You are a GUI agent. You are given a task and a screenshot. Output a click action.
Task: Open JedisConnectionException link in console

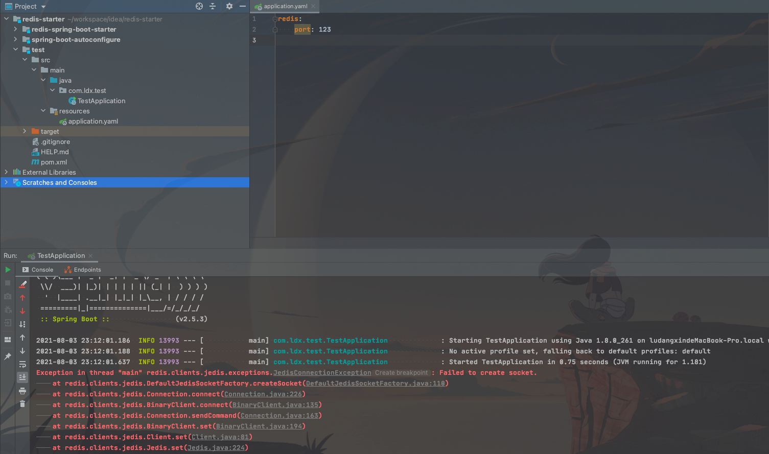(x=322, y=373)
